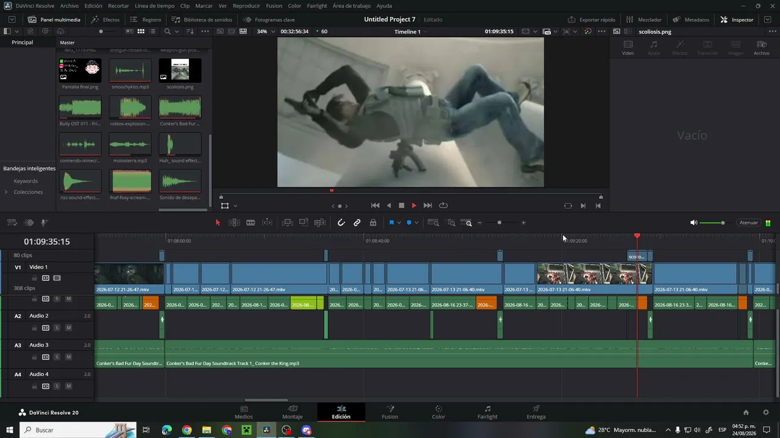
Task: Open the media pool sort options
Action: [190, 31]
